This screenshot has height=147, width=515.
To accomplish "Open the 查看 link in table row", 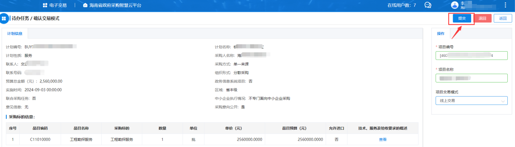I will point(382,139).
